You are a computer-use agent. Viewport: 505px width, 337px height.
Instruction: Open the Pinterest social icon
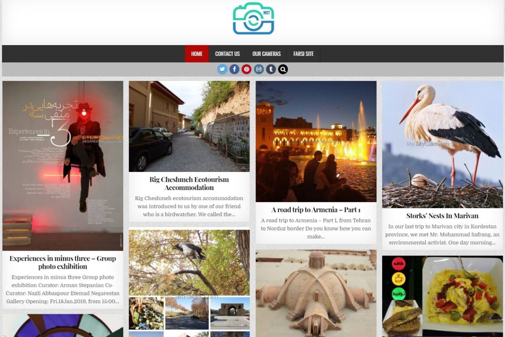(x=247, y=69)
